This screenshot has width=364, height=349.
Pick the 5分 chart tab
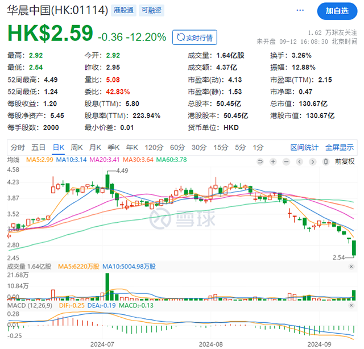(241, 148)
